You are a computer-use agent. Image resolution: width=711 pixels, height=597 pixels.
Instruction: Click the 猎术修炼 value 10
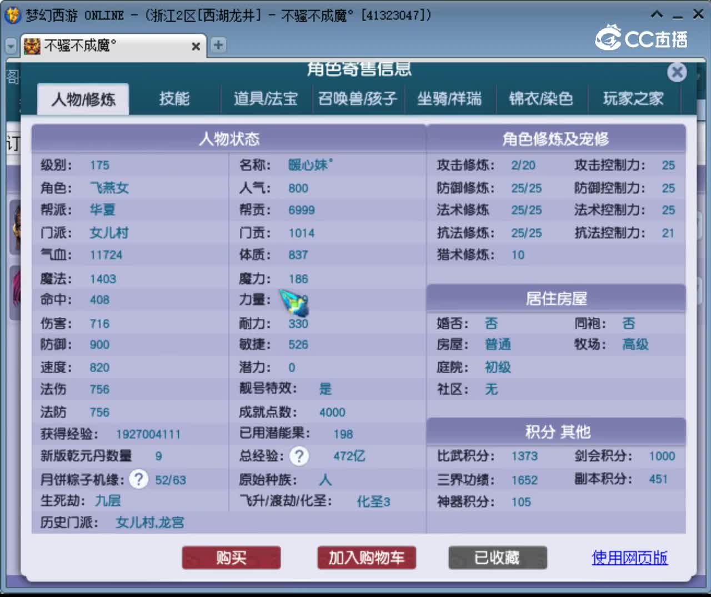(x=518, y=255)
